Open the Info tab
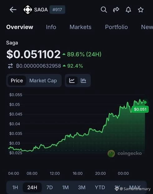 51,27
